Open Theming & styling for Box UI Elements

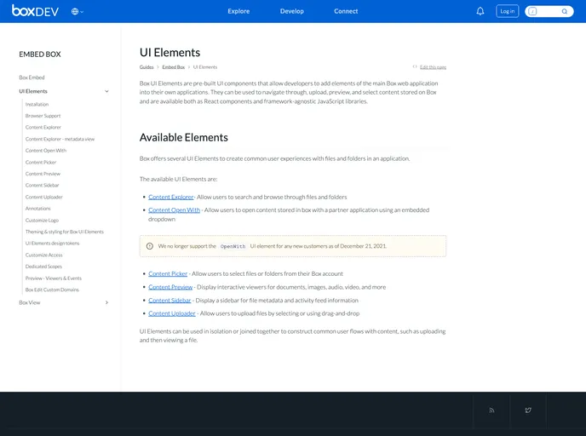pyautogui.click(x=65, y=232)
